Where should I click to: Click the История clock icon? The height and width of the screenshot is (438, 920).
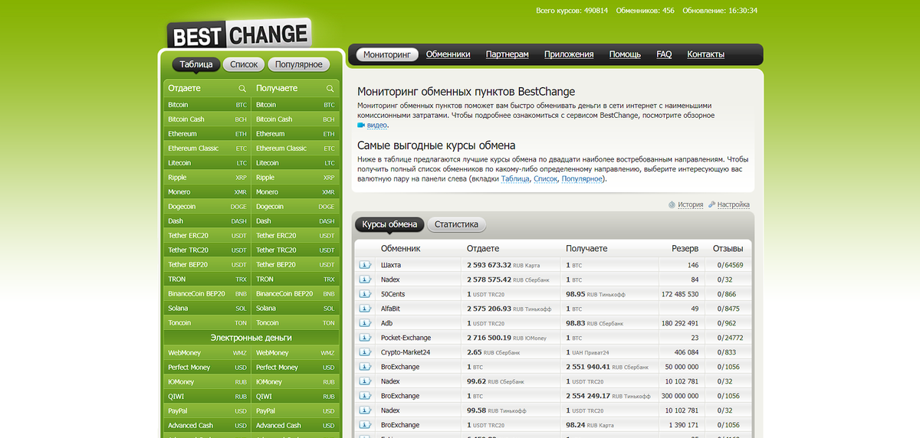(672, 204)
